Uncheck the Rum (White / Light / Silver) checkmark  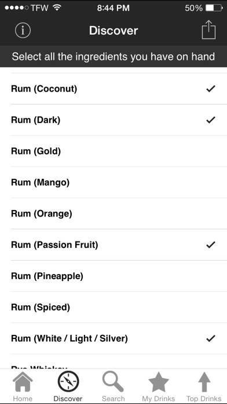[x=211, y=338]
